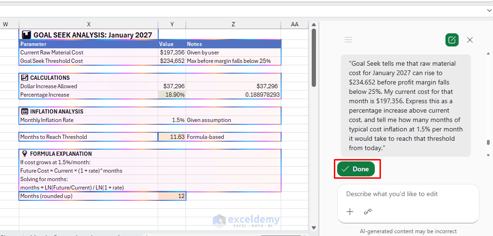
Task: Select the 'Formula-based' note cell
Action: tap(233, 137)
